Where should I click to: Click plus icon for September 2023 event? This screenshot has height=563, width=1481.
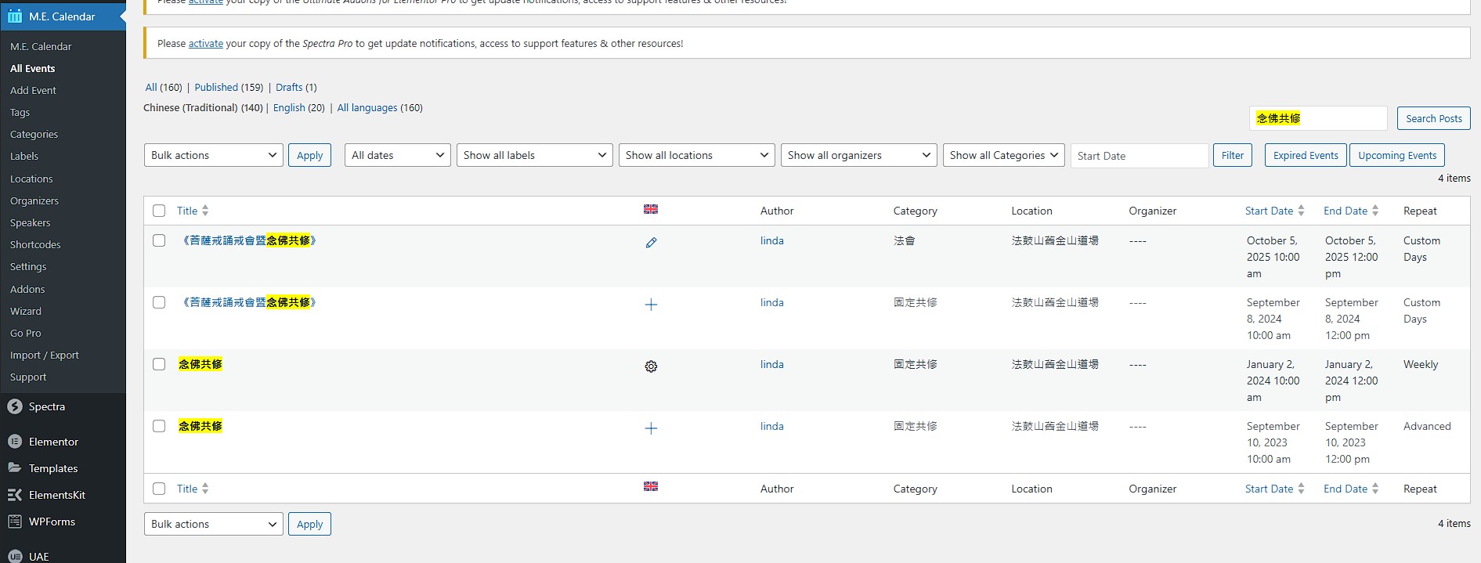pos(651,428)
